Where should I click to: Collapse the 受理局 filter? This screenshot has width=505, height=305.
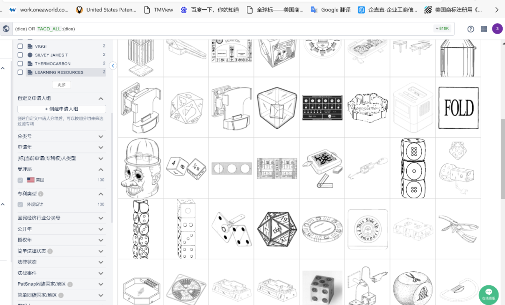point(101,169)
